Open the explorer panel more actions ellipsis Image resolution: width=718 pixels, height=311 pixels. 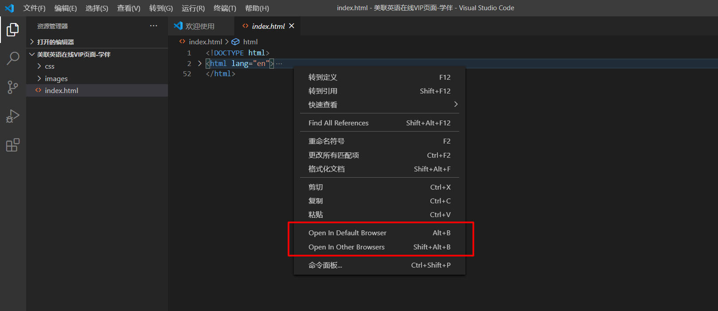tap(153, 26)
